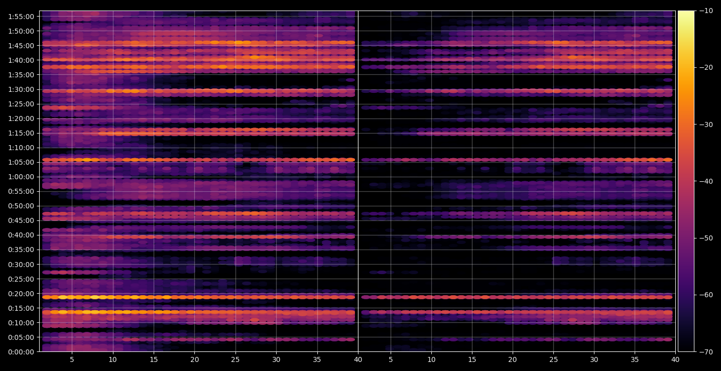The width and height of the screenshot is (721, 371).
Task: Select the −30 colorbar tick label
Action: tap(706, 125)
